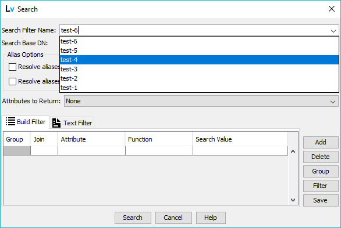The height and width of the screenshot is (228, 341).
Task: Close the Search dialog window
Action: (x=332, y=9)
